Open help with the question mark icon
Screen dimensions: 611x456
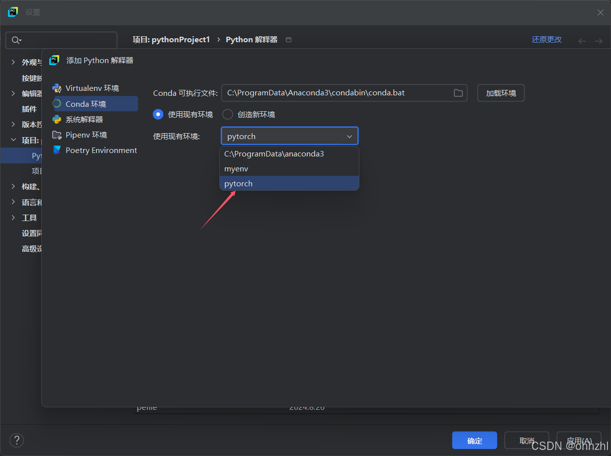(16, 440)
